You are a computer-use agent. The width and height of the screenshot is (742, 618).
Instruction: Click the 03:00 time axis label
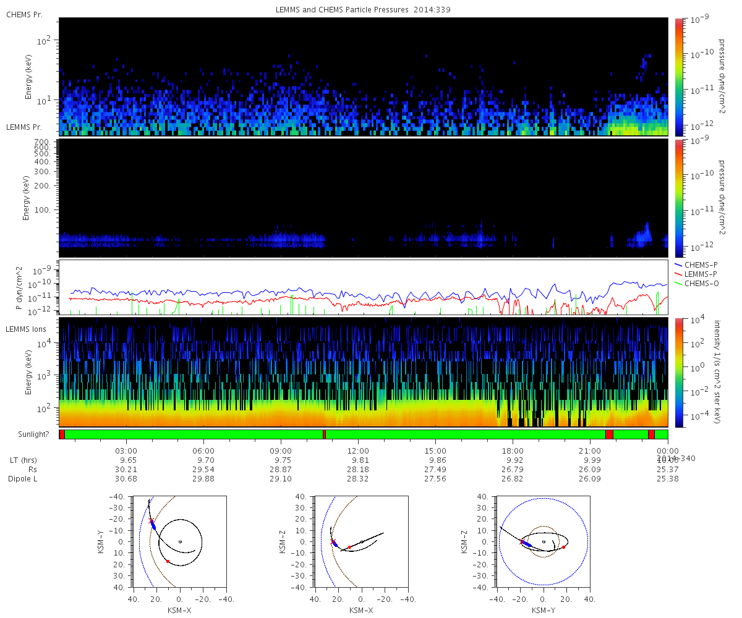[x=127, y=451]
